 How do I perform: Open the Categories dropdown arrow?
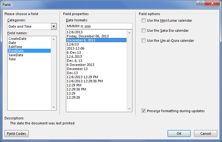tap(54, 26)
